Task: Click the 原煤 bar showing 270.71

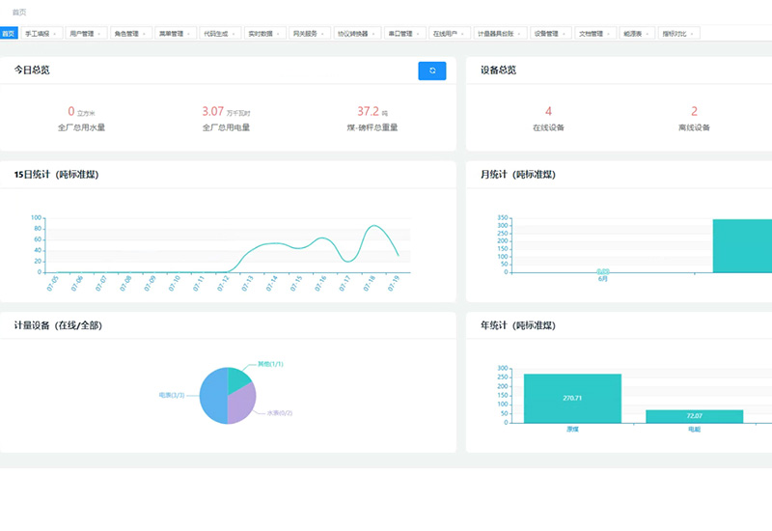Action: point(571,398)
